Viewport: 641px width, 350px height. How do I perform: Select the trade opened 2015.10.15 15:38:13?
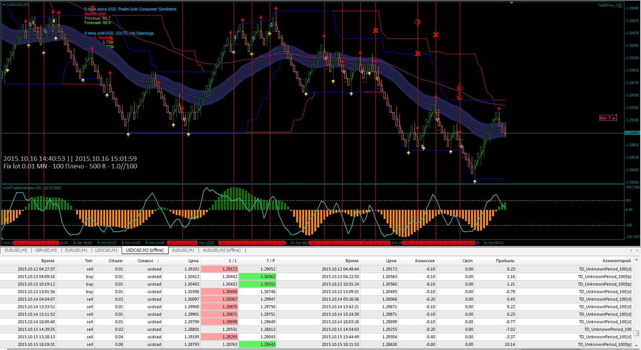[x=317, y=337]
